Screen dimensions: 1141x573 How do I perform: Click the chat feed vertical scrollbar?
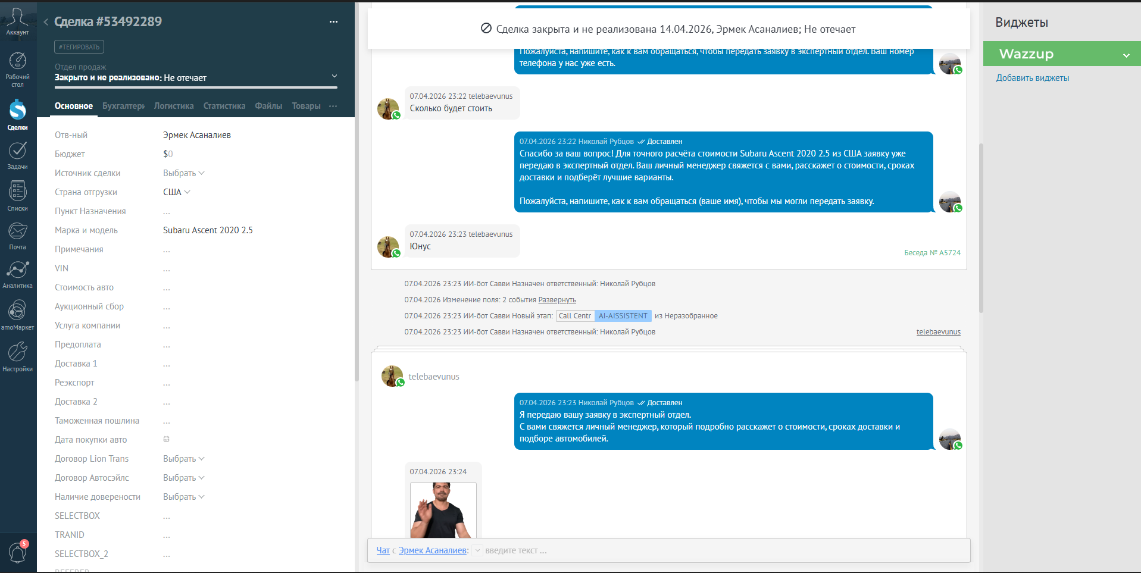coord(981,228)
